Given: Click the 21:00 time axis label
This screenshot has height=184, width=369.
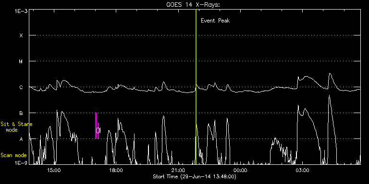Looking at the screenshot, I should tap(178, 171).
